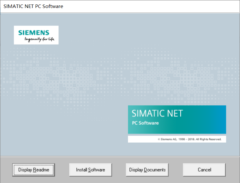Click the SIMATIC NET PC Software window title
The width and height of the screenshot is (240, 183).
click(x=34, y=6)
